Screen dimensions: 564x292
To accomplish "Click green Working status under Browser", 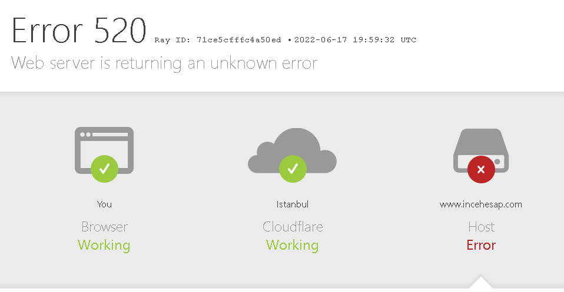I will (104, 246).
